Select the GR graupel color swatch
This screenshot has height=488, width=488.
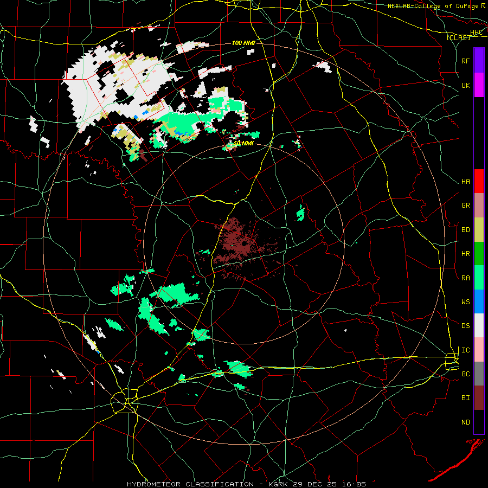click(479, 206)
